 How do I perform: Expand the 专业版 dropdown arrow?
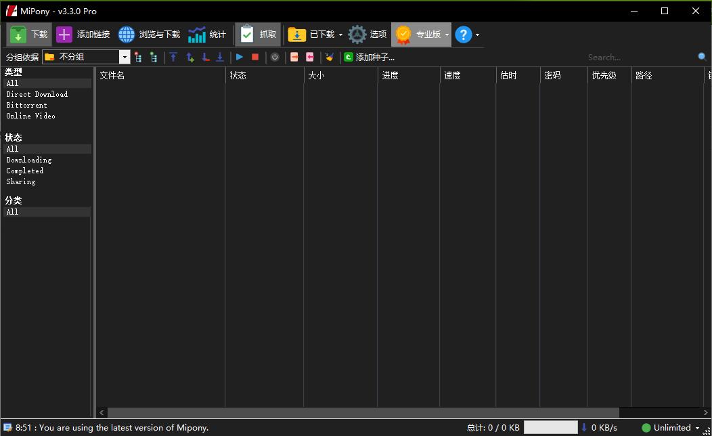[x=447, y=35]
